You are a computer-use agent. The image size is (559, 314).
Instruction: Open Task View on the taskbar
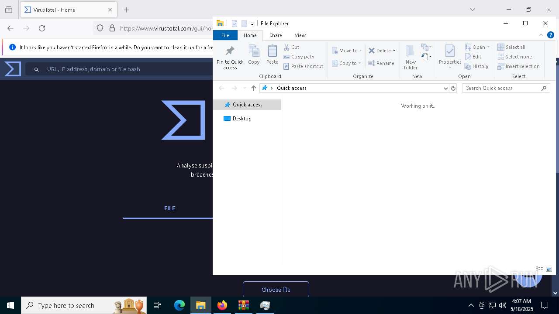(x=157, y=305)
